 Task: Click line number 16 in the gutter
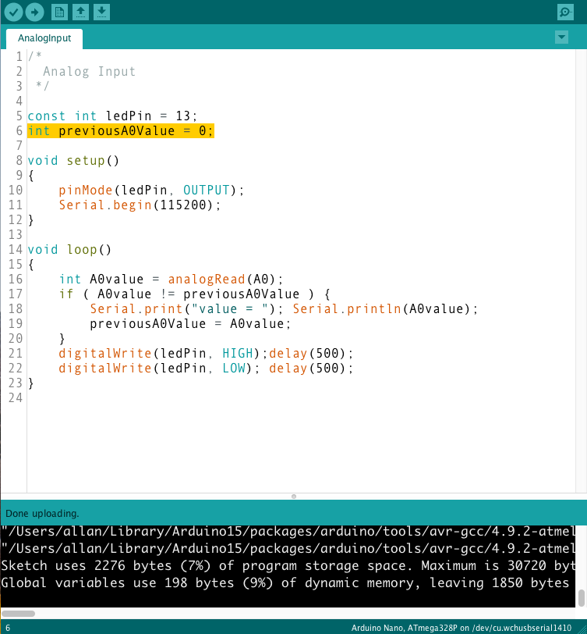click(x=16, y=279)
